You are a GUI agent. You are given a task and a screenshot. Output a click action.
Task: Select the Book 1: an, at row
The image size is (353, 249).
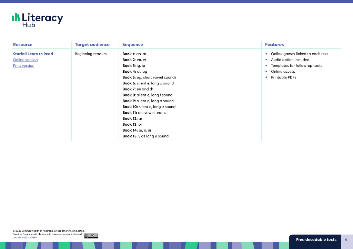point(134,54)
